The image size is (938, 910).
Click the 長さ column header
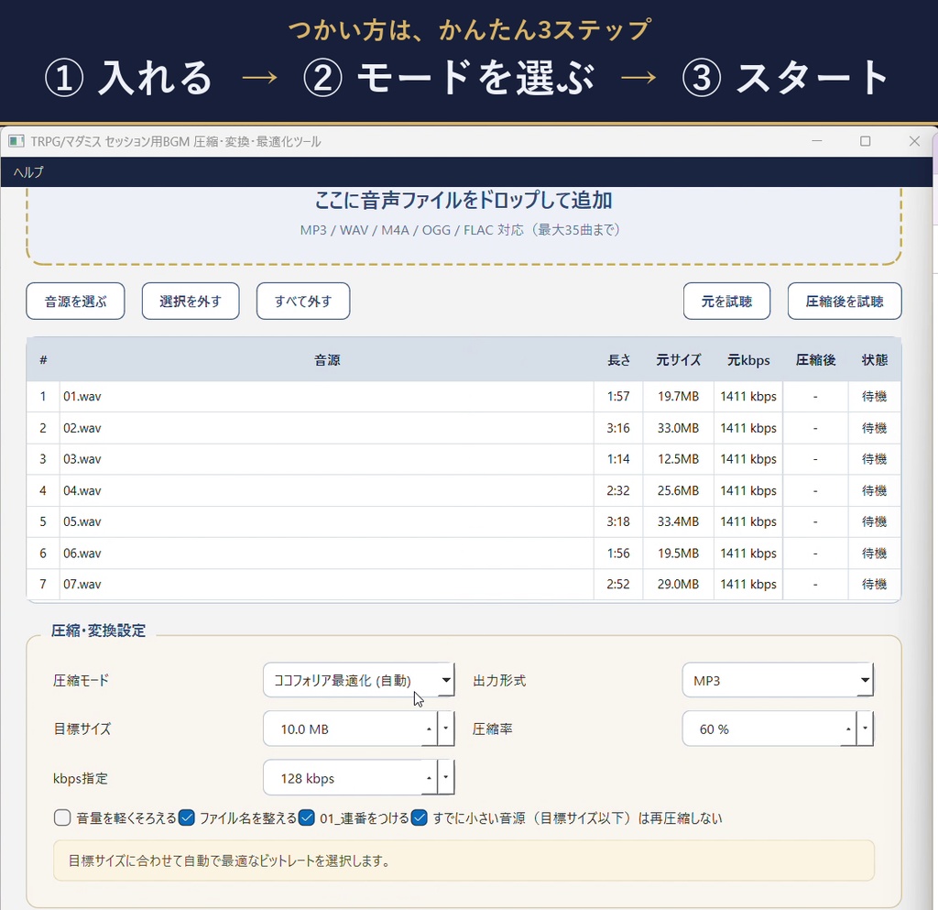pyautogui.click(x=618, y=359)
